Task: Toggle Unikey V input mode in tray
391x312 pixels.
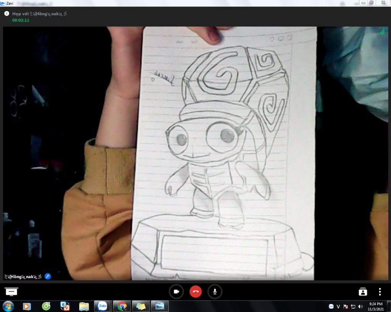Action: [x=338, y=307]
